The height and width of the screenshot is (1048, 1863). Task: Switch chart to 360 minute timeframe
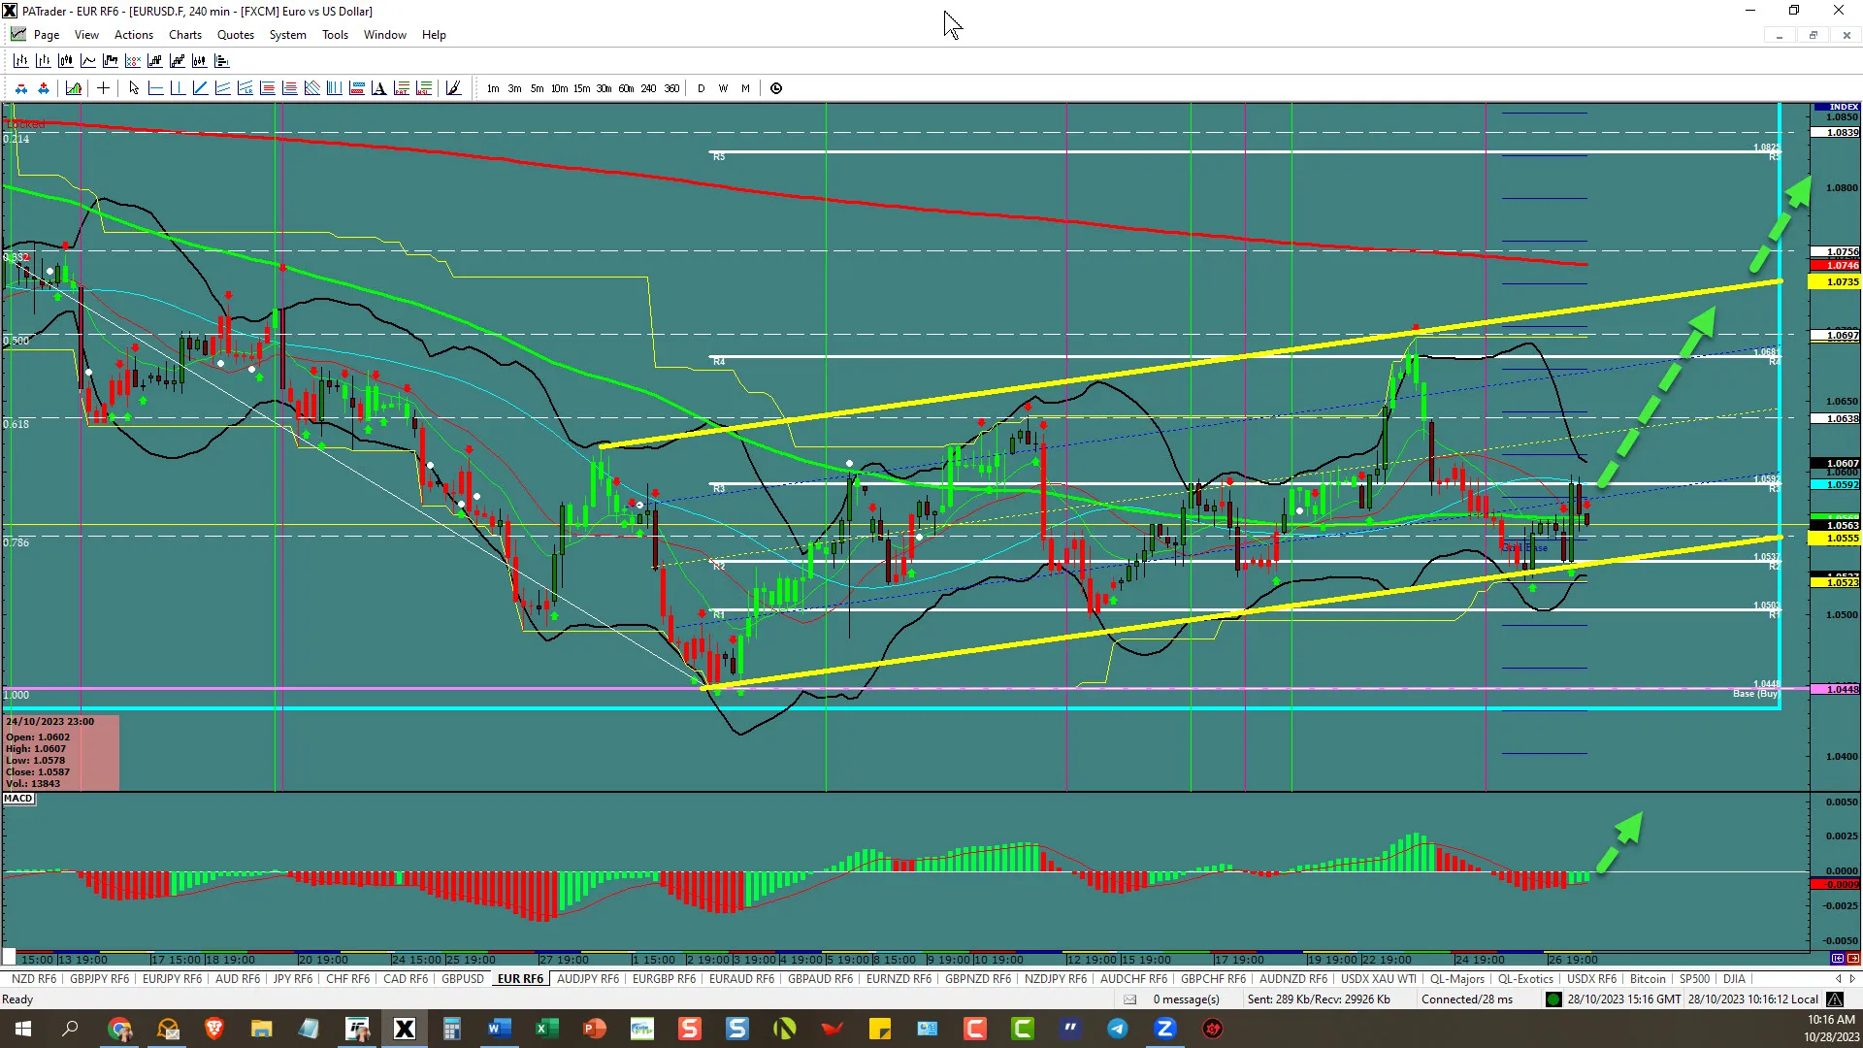click(x=671, y=88)
